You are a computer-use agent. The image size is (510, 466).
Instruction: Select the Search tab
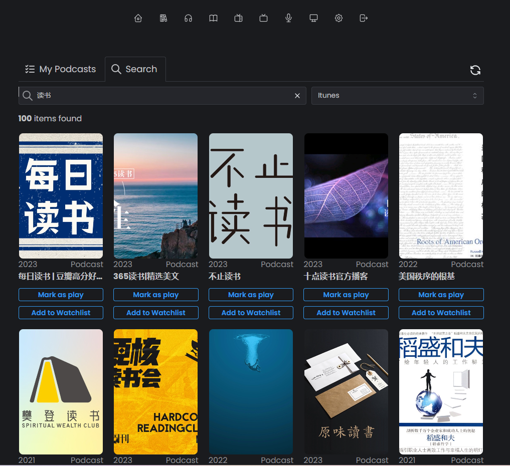tap(134, 69)
